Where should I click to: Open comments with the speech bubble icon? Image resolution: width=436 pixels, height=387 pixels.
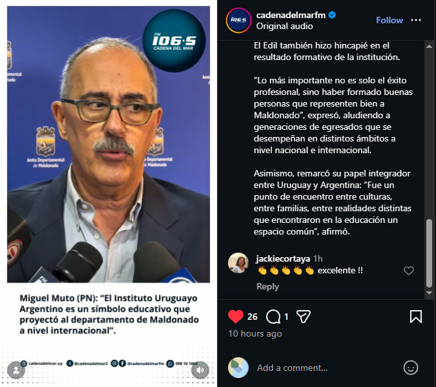click(x=273, y=317)
